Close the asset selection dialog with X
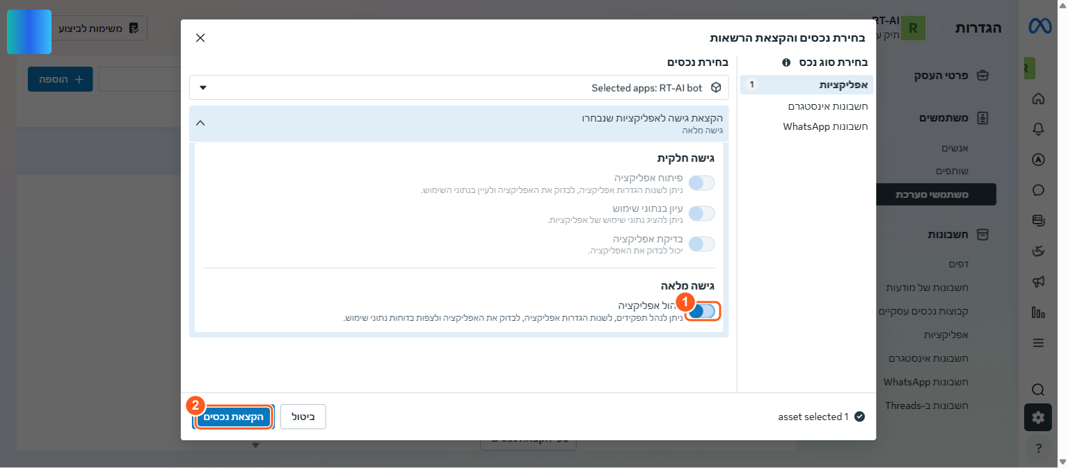The height and width of the screenshot is (468, 1068). [200, 37]
